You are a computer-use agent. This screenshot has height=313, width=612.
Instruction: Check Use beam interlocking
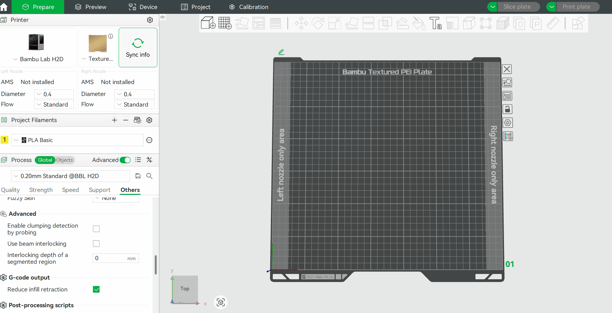[x=96, y=244]
